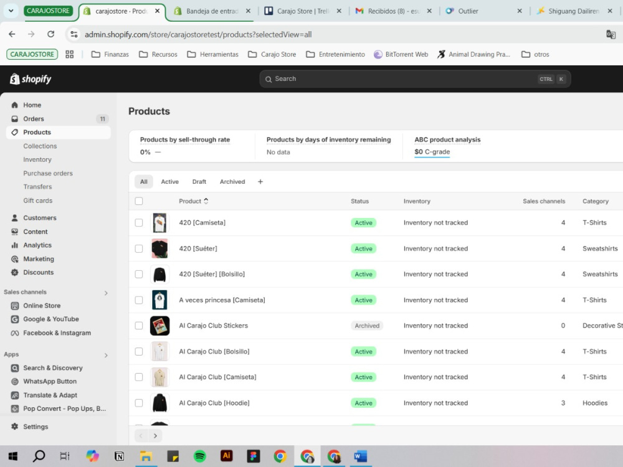
Task: Open Discounts in the sidebar
Action: 38,273
